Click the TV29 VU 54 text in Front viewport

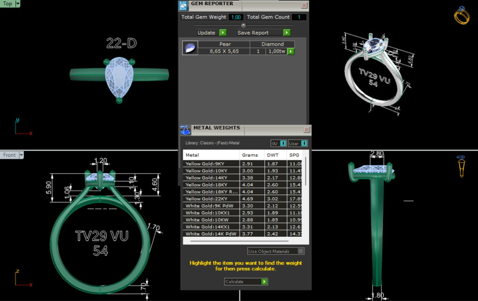[102, 243]
